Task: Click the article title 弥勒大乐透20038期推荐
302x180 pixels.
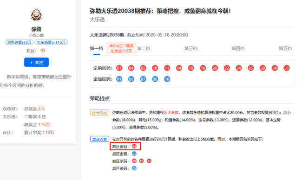Action: 160,11
